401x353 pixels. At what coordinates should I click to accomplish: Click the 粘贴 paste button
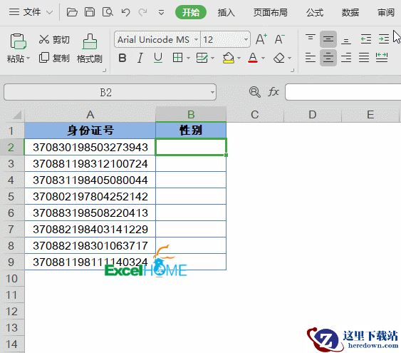point(18,48)
